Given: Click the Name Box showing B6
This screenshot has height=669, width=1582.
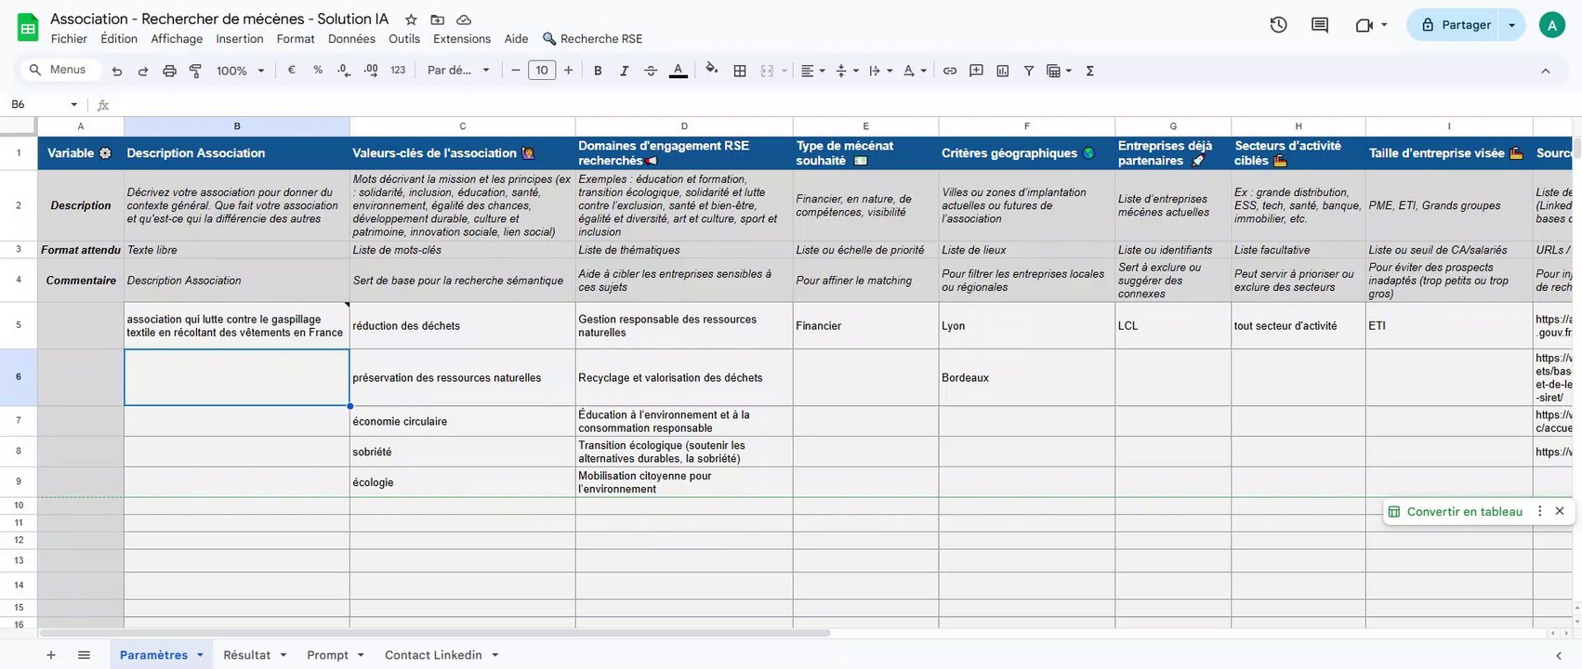Looking at the screenshot, I should [x=43, y=104].
